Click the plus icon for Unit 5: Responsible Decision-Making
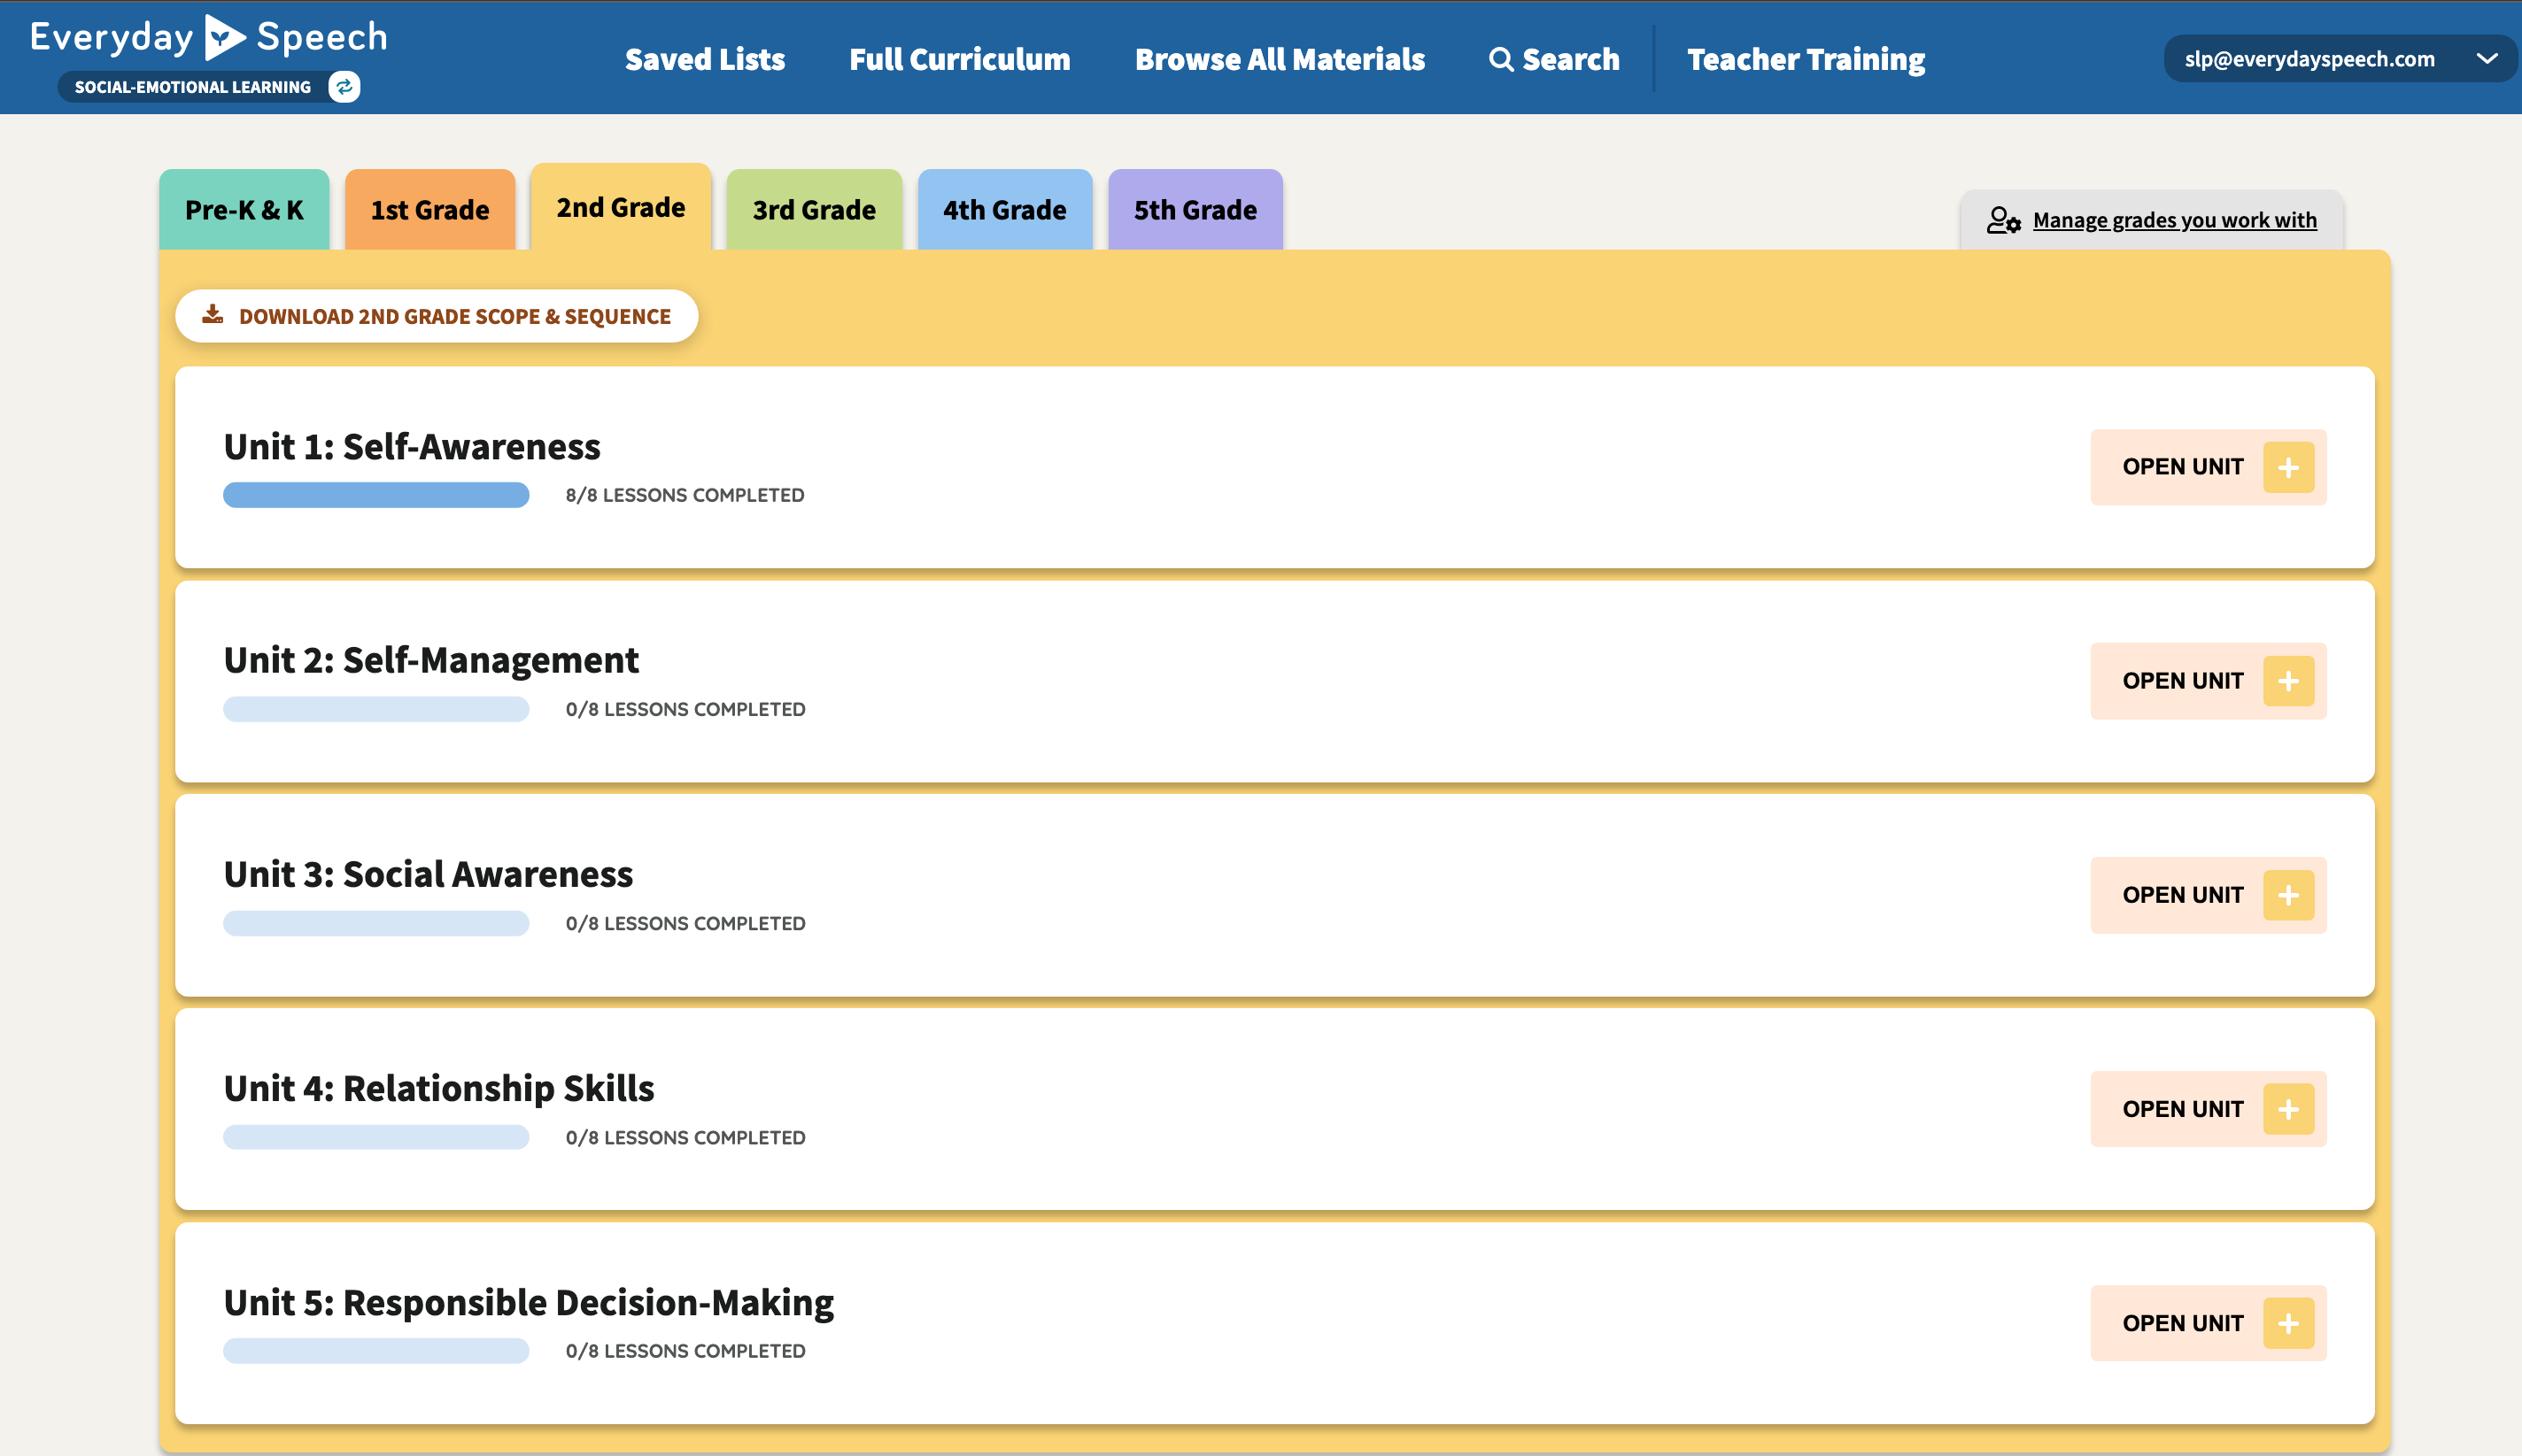The image size is (2522, 1456). click(x=2289, y=1323)
